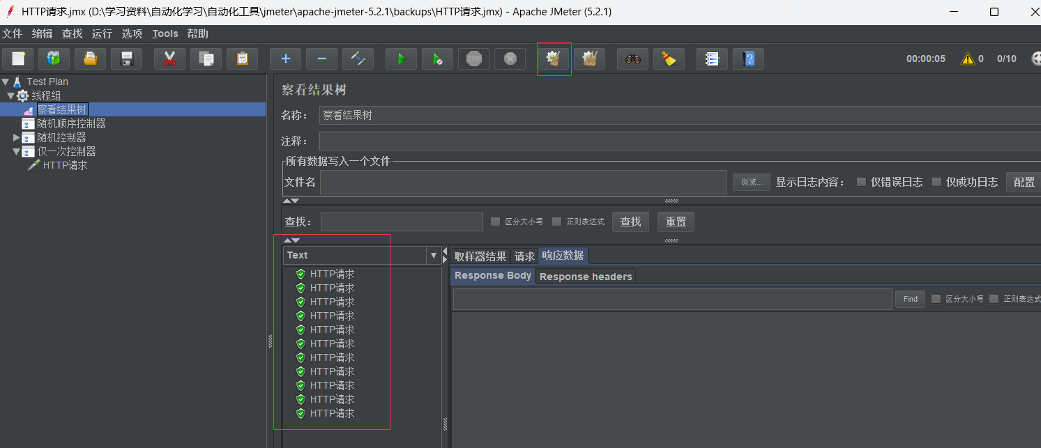Select the Response Body tab
Image resolution: width=1041 pixels, height=448 pixels.
[x=493, y=276]
